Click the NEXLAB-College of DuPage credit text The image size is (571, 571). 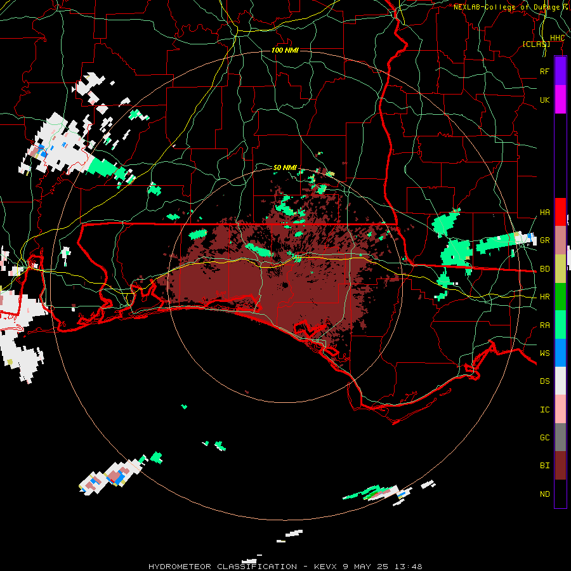tap(506, 7)
